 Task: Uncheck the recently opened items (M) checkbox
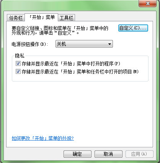tap(18, 72)
